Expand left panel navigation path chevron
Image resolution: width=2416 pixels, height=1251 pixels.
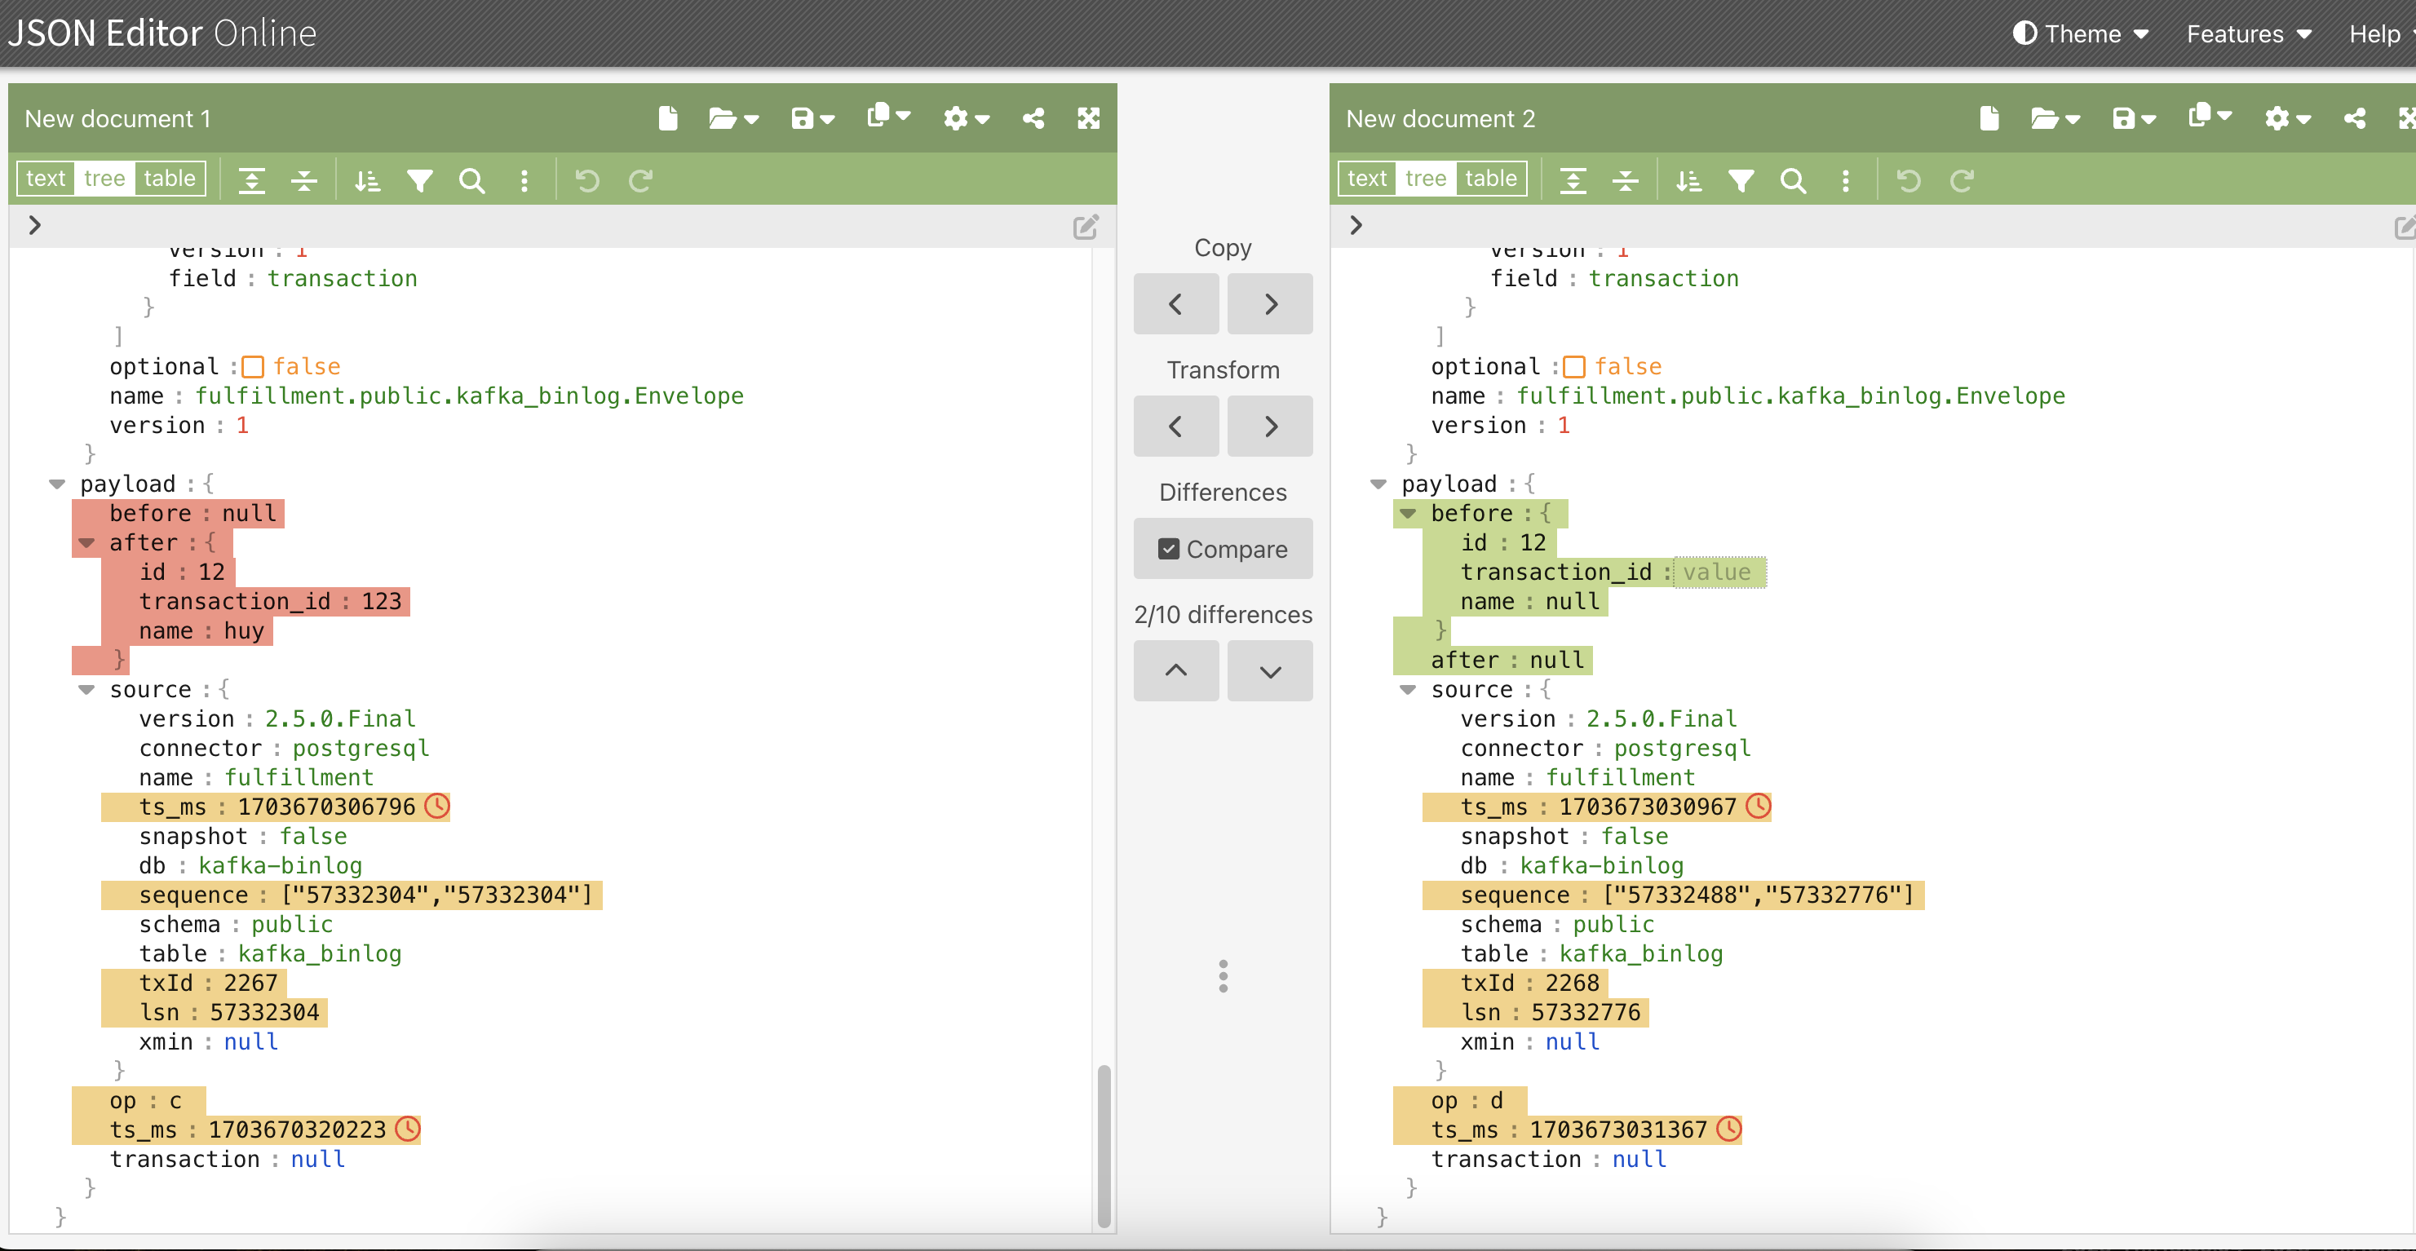pos(35,225)
